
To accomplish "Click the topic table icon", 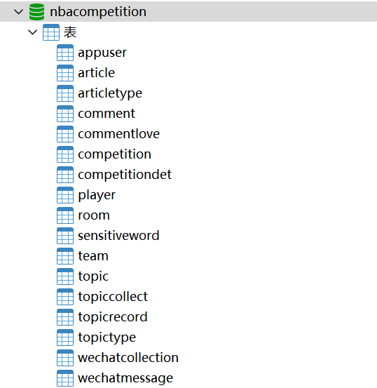I will coord(65,276).
